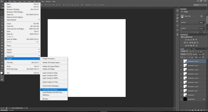
Task: Click the Vibrance adjustment icon
Action: click(196, 40)
